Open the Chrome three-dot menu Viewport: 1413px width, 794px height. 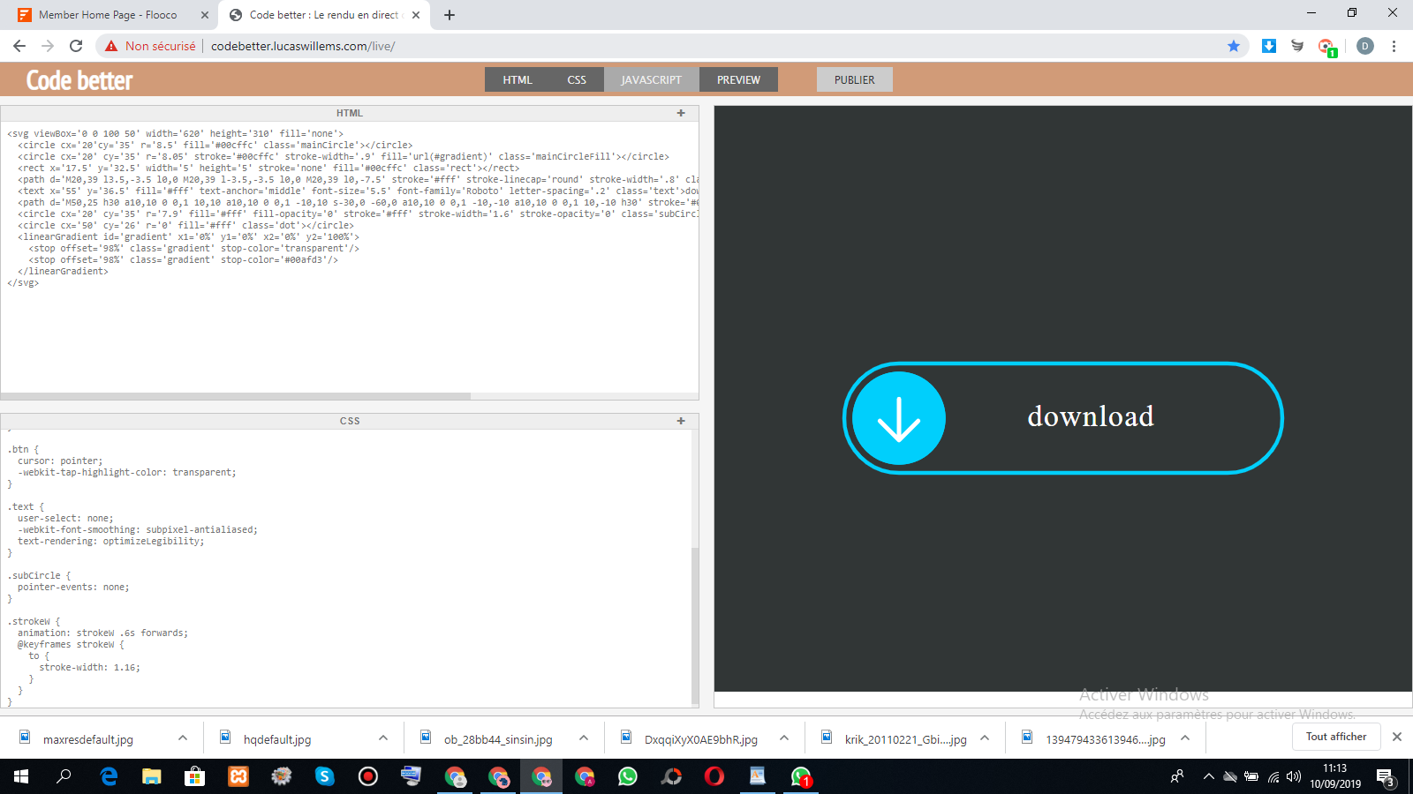(1394, 46)
